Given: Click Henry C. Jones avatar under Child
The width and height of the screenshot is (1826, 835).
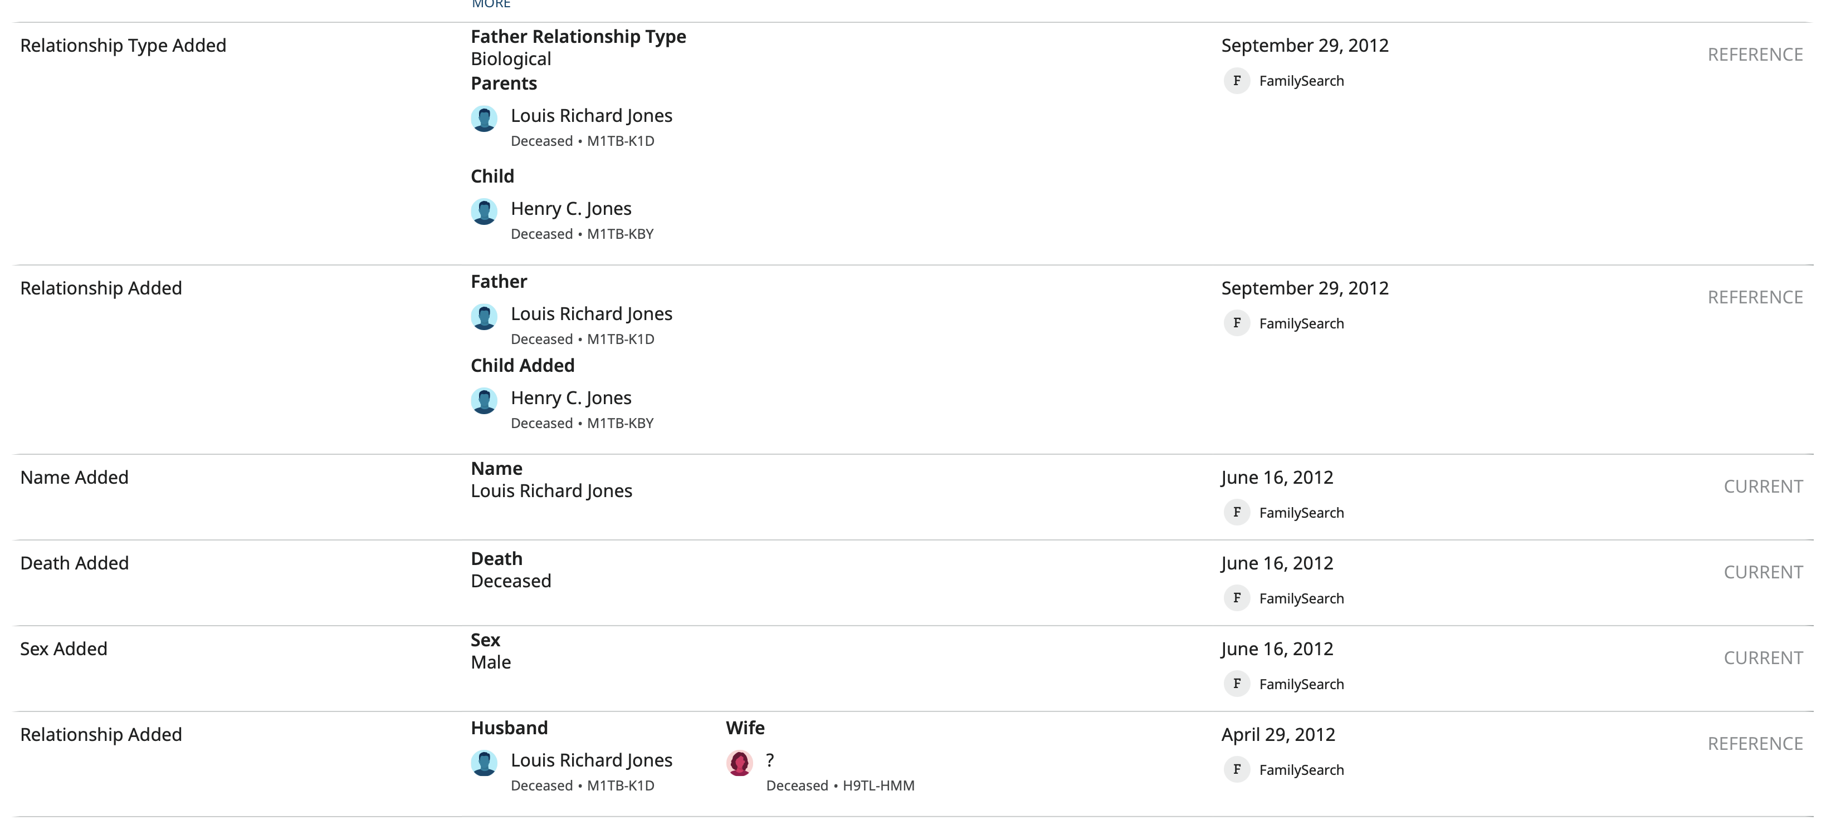Looking at the screenshot, I should (484, 212).
